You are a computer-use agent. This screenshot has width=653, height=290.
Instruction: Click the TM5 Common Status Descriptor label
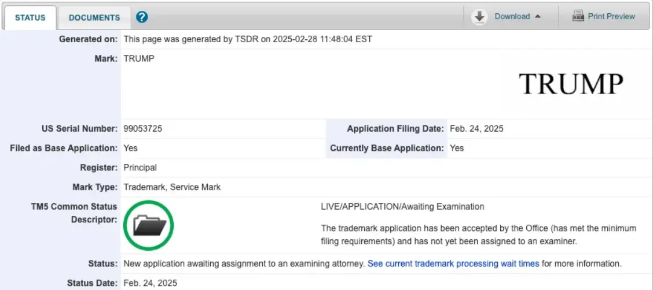coord(74,213)
